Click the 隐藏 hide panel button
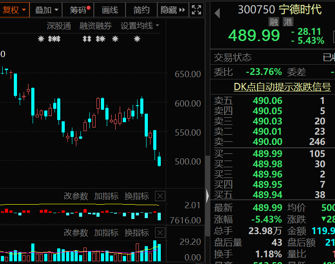 (x=173, y=10)
